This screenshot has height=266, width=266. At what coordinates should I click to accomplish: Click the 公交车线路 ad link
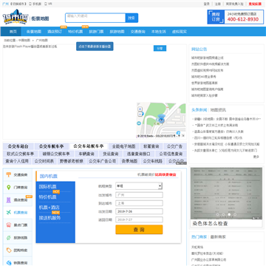(x=152, y=161)
